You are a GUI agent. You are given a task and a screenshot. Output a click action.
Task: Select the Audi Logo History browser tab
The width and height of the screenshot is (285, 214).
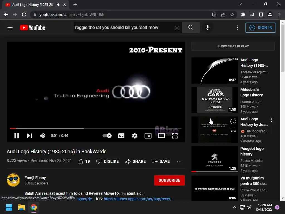pos(35,5)
